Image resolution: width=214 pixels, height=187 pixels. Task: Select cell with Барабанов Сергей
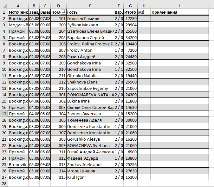click(90, 37)
